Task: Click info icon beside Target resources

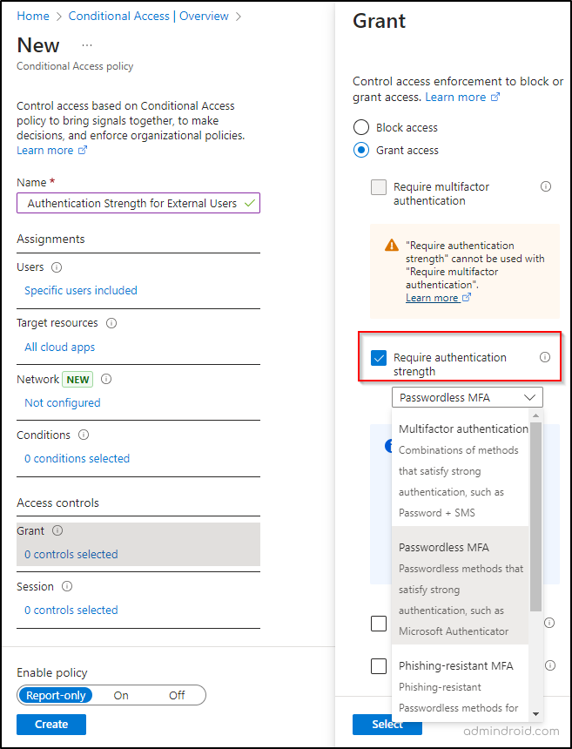Action: click(x=111, y=323)
